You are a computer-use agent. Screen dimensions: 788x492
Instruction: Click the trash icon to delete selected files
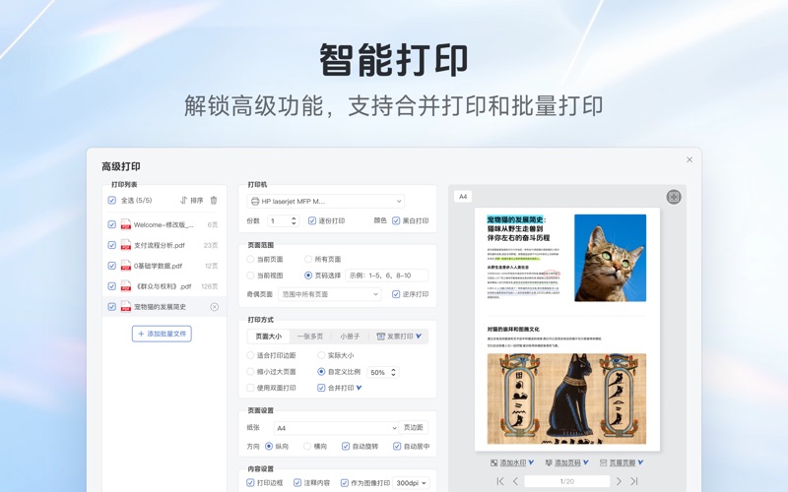tap(214, 201)
